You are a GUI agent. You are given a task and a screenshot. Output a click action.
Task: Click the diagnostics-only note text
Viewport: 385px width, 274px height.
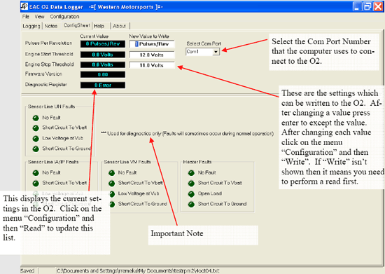tap(188, 134)
